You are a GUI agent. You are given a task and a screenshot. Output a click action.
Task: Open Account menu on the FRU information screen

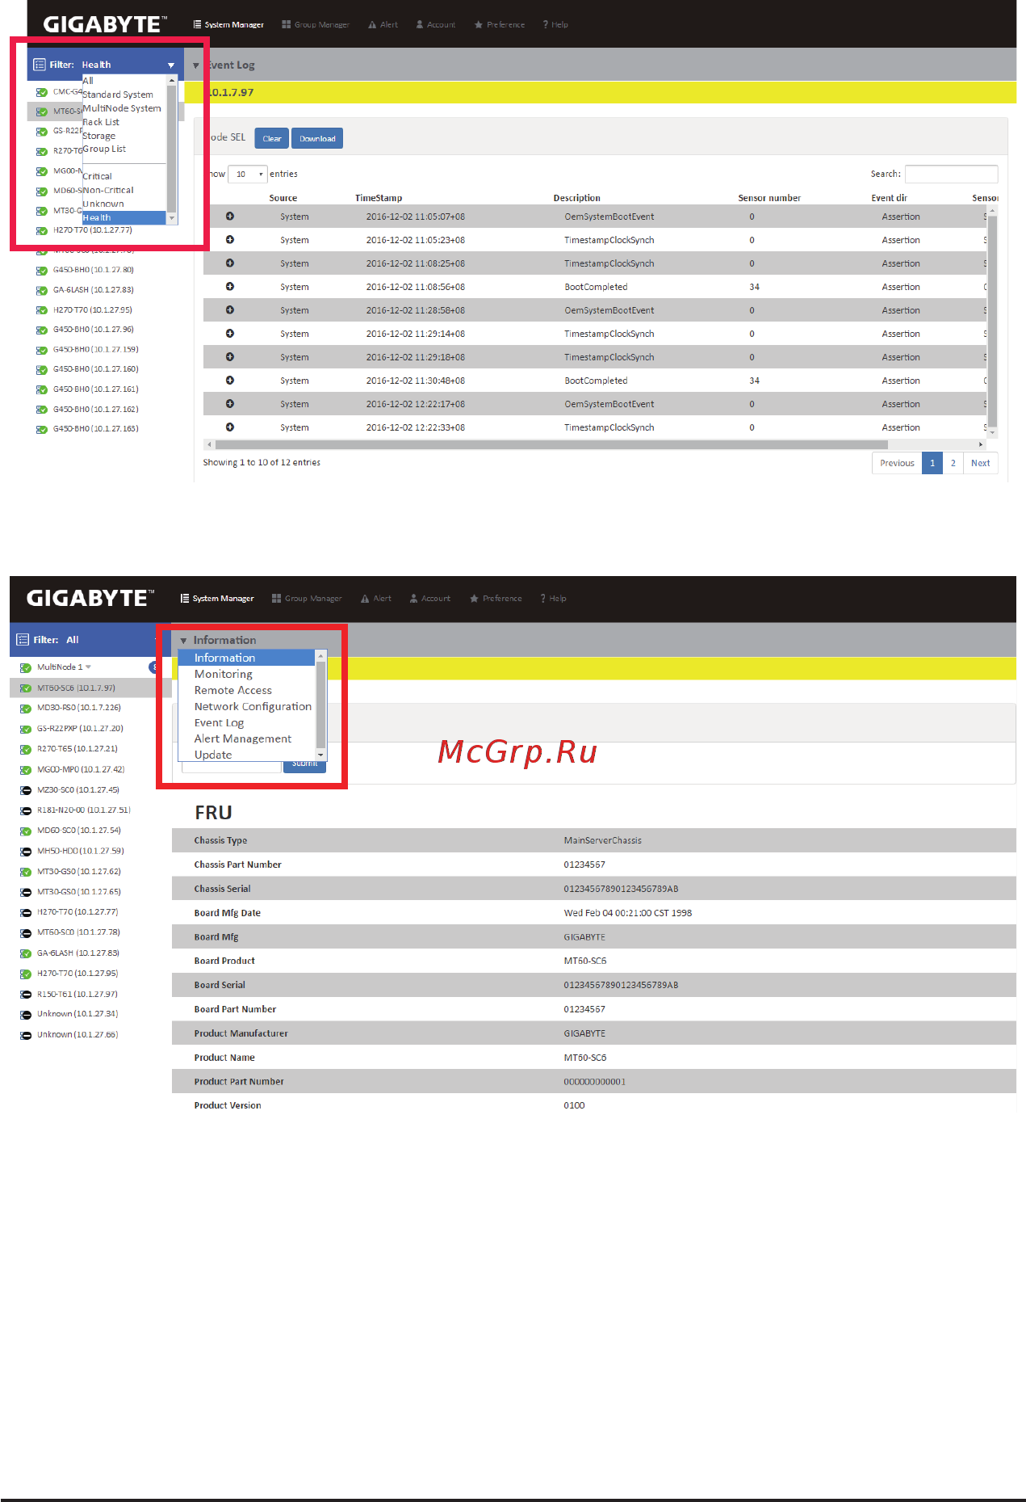click(430, 599)
